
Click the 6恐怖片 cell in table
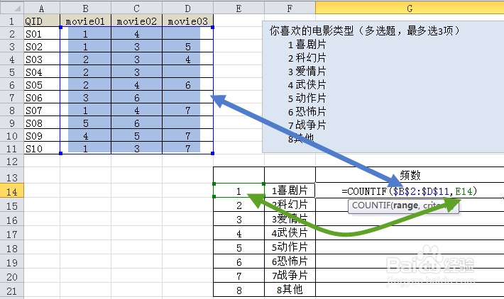(x=290, y=261)
